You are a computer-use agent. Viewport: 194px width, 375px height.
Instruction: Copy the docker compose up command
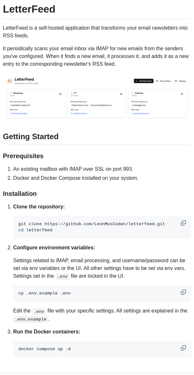click(183, 348)
